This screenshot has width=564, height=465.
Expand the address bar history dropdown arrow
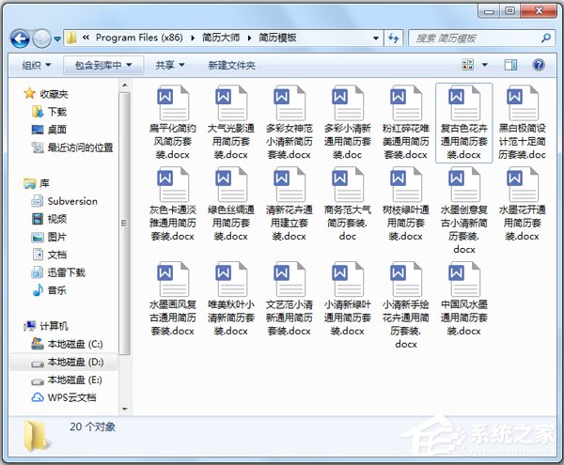click(x=375, y=39)
